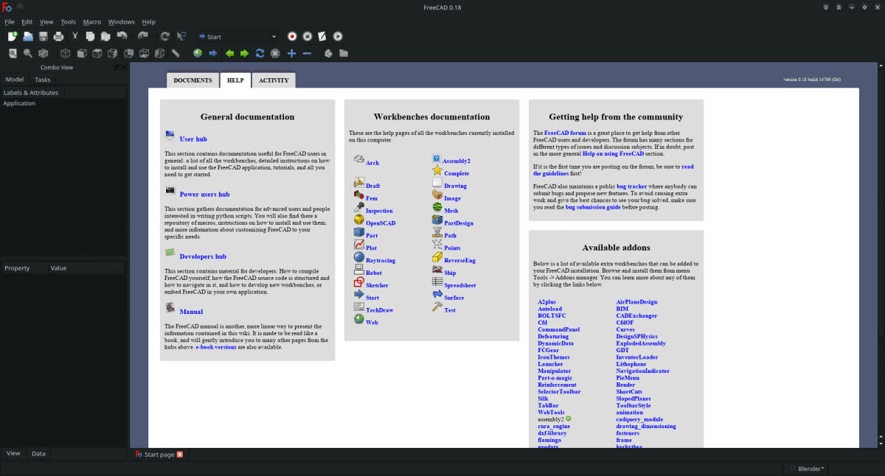Click the Paste clipboard icon

[106, 36]
